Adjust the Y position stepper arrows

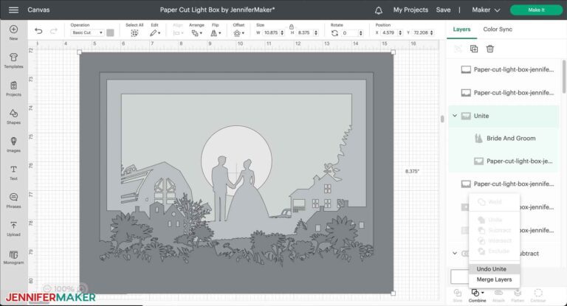pos(431,33)
